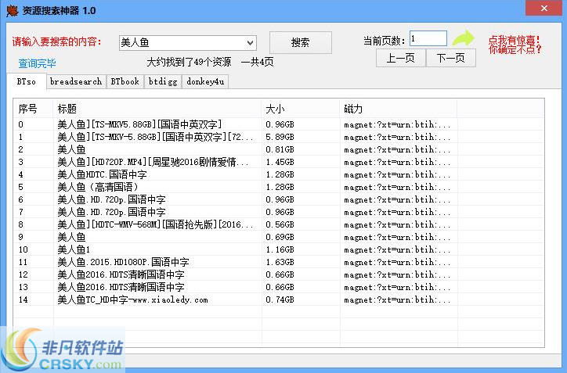Sort by the 大小 column header

[x=301, y=109]
